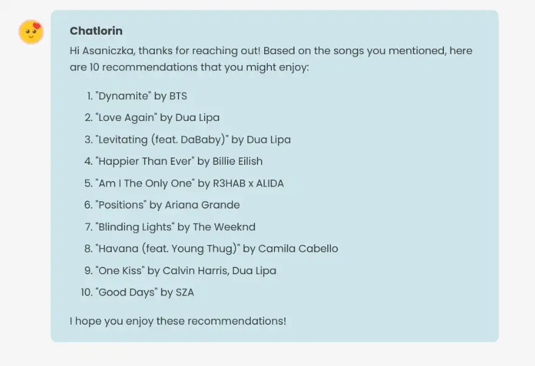The width and height of the screenshot is (535, 366).
Task: Click The Weeknd artist name
Action: click(x=224, y=227)
